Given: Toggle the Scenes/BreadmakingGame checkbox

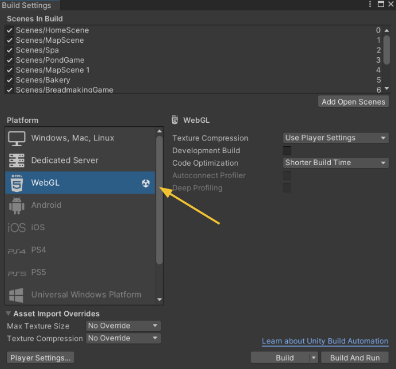Looking at the screenshot, I should [10, 90].
